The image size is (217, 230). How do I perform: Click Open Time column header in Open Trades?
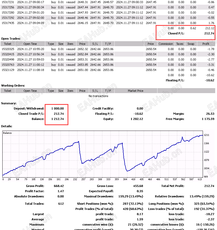click(x=30, y=44)
